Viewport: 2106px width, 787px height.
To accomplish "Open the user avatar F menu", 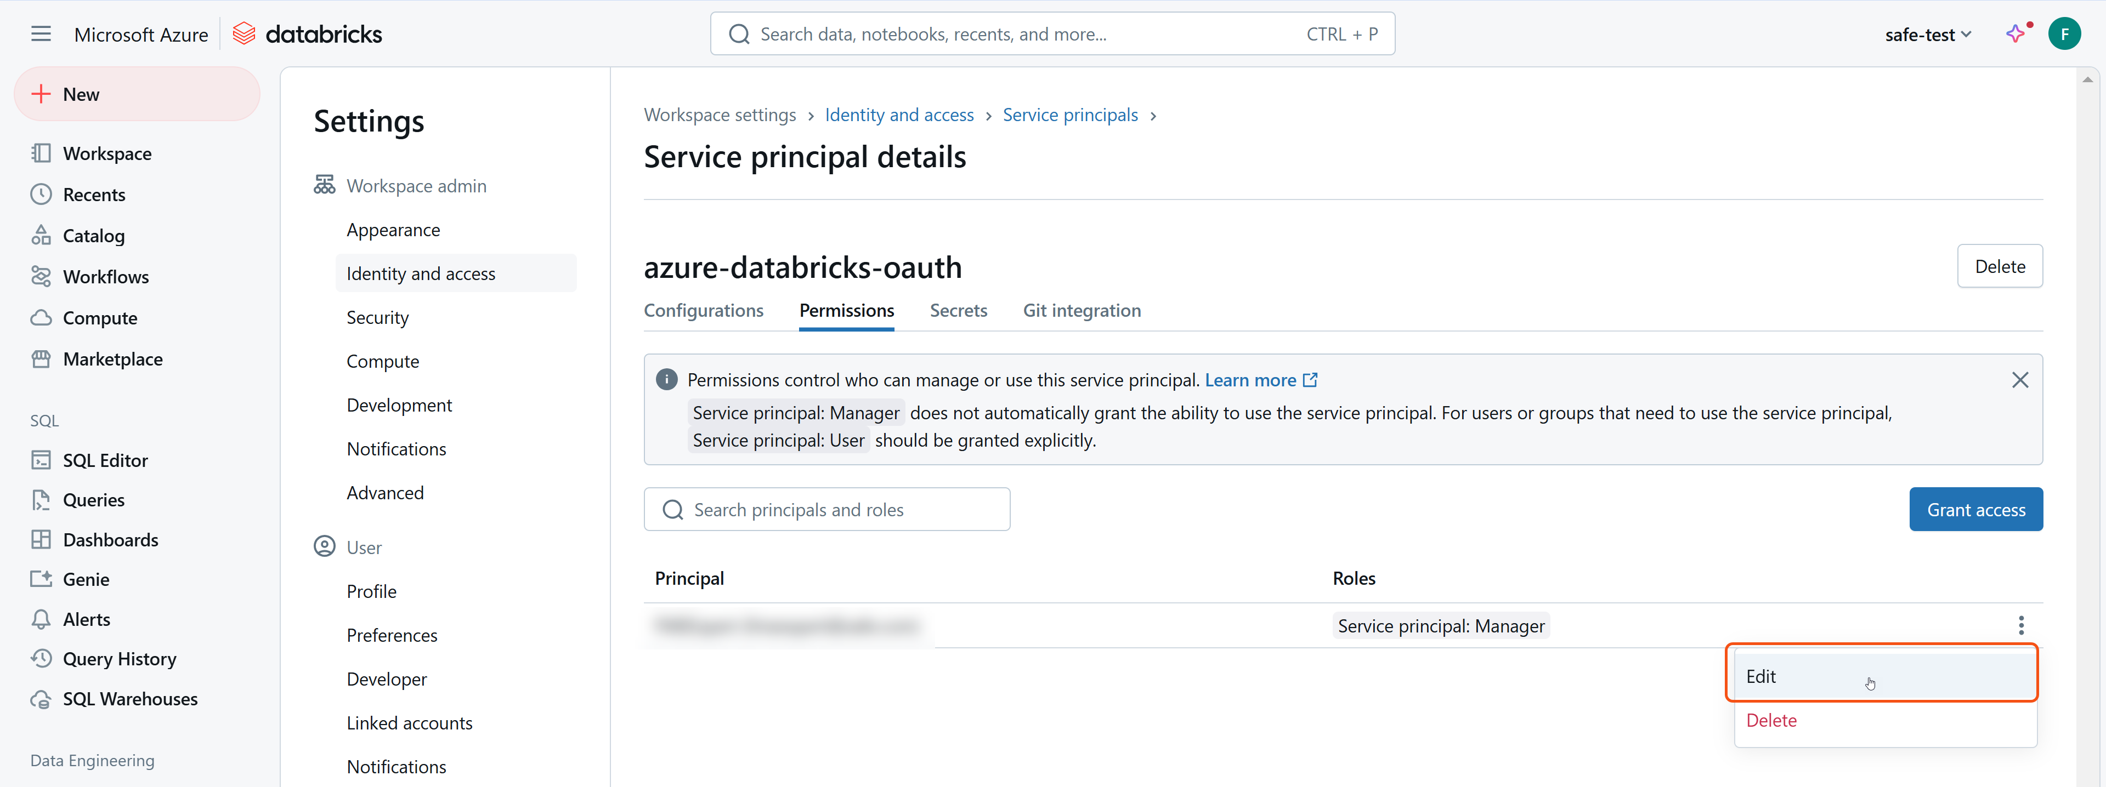I will click(2064, 35).
